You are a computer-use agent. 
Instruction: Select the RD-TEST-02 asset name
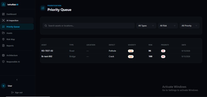tap(47, 51)
